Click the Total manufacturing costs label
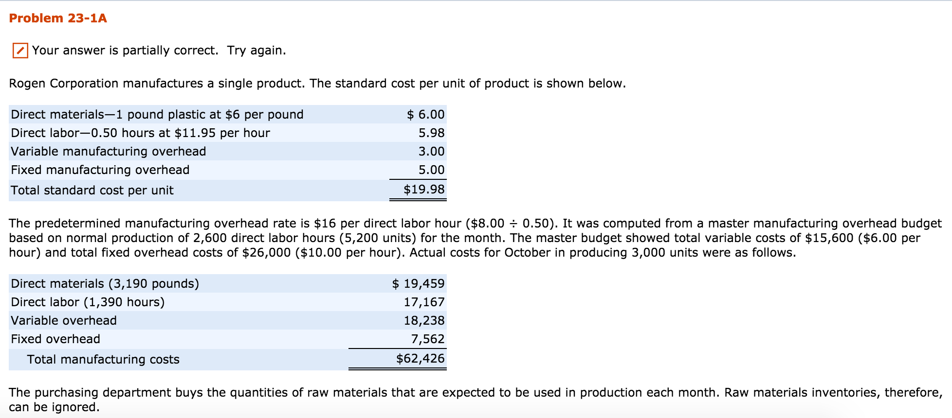Image resolution: width=952 pixels, height=418 pixels. (103, 360)
